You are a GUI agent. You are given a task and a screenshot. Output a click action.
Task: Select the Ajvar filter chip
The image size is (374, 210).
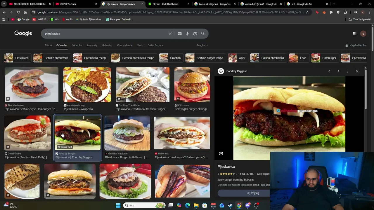click(x=238, y=58)
